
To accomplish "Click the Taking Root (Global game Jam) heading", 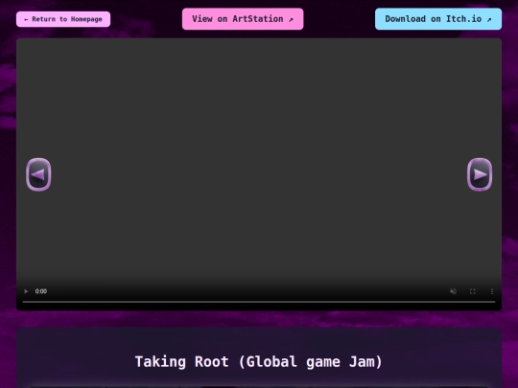I will (259, 361).
